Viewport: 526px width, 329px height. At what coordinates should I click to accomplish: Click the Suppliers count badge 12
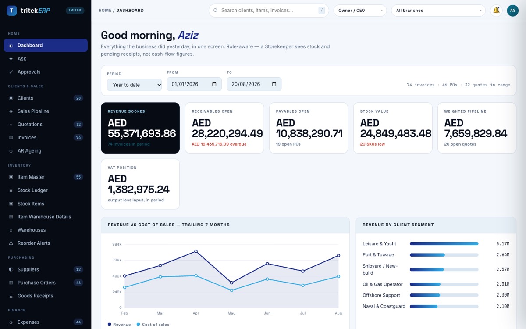point(78,270)
